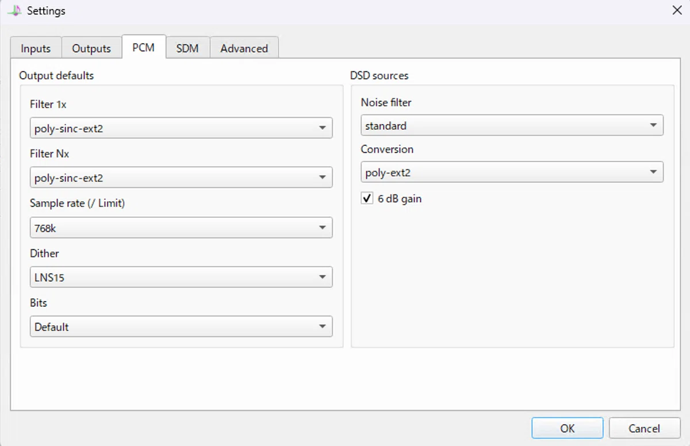Open the Conversion dropdown showing poly-ext2
Screen dimensions: 690x446
tap(512, 172)
